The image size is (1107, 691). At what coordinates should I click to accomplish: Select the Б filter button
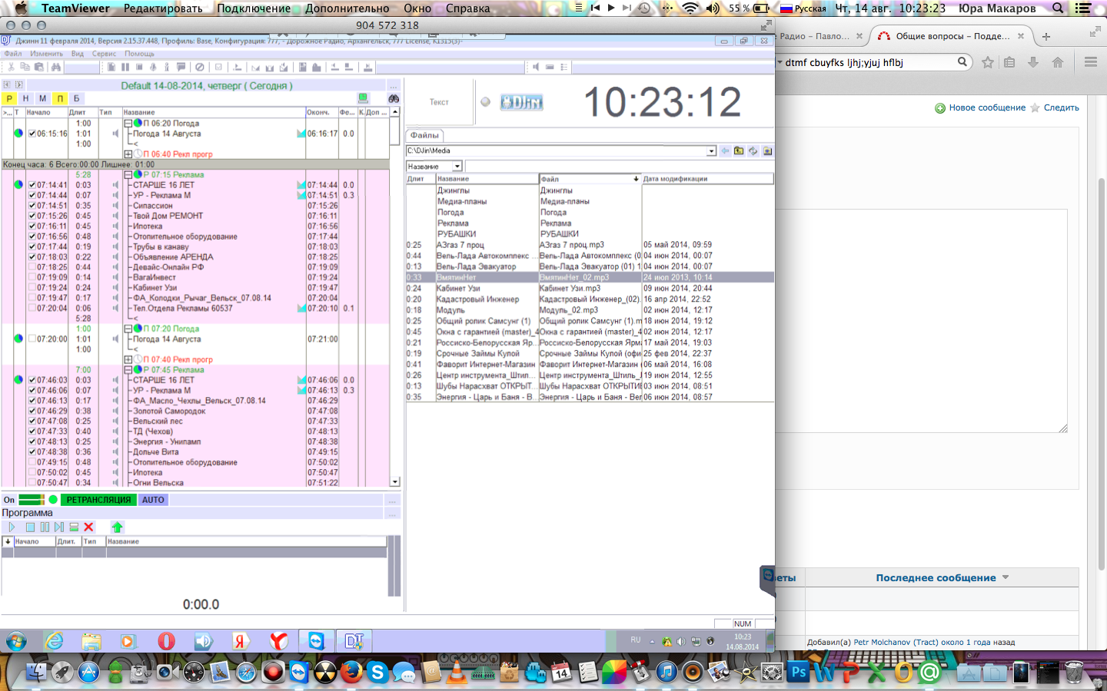click(x=77, y=98)
